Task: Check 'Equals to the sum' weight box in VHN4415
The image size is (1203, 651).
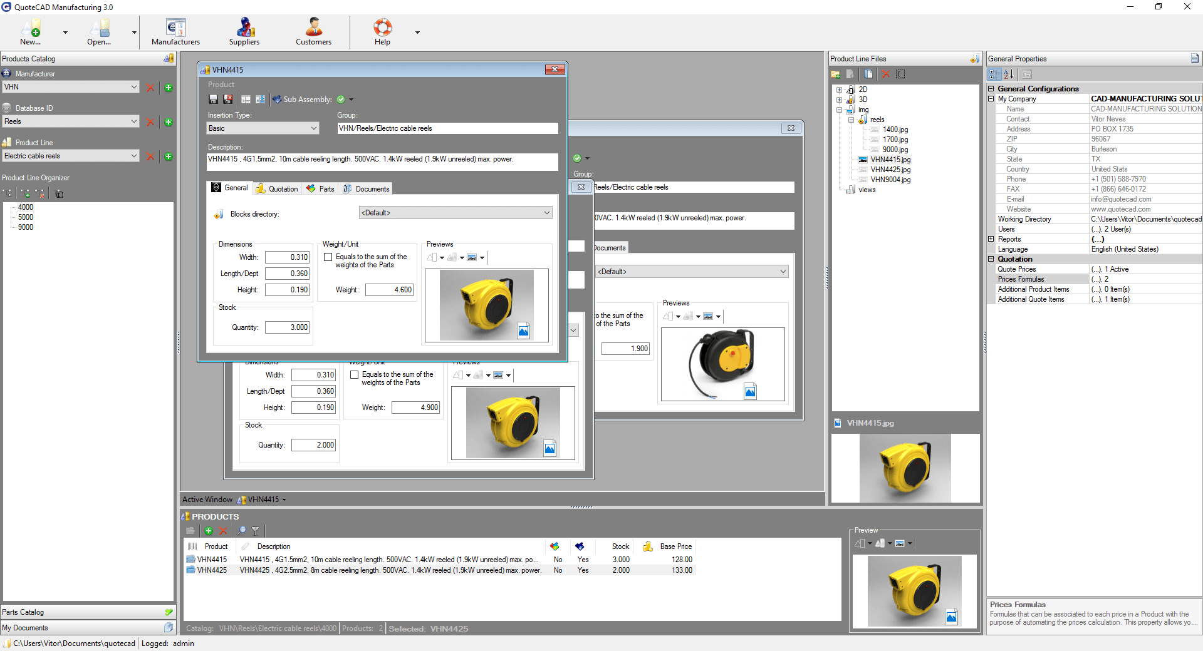Action: (x=328, y=257)
